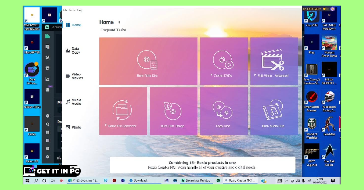Open the notification action center
The width and height of the screenshot is (364, 190).
tap(333, 181)
